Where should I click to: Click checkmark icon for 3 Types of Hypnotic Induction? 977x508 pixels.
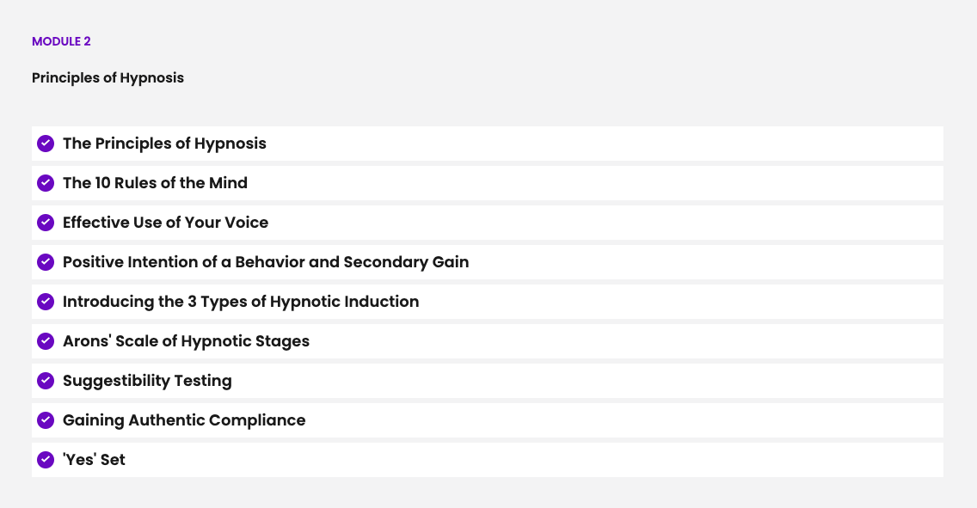(x=46, y=302)
